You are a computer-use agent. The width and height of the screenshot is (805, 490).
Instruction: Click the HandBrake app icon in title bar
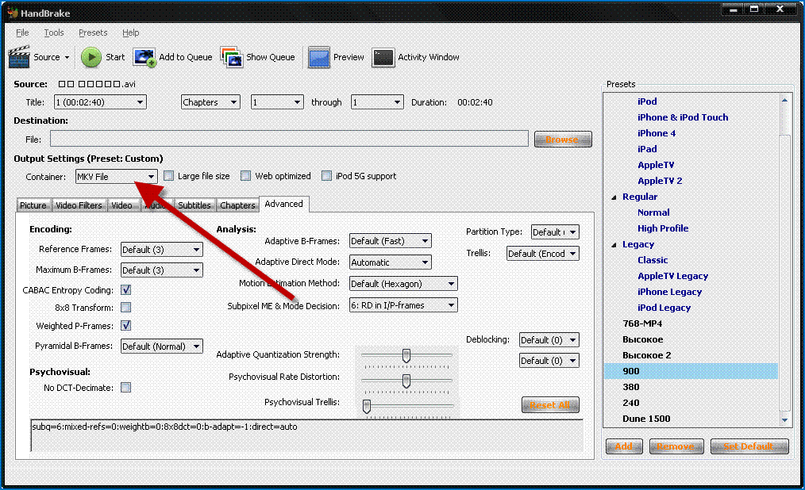pos(13,13)
